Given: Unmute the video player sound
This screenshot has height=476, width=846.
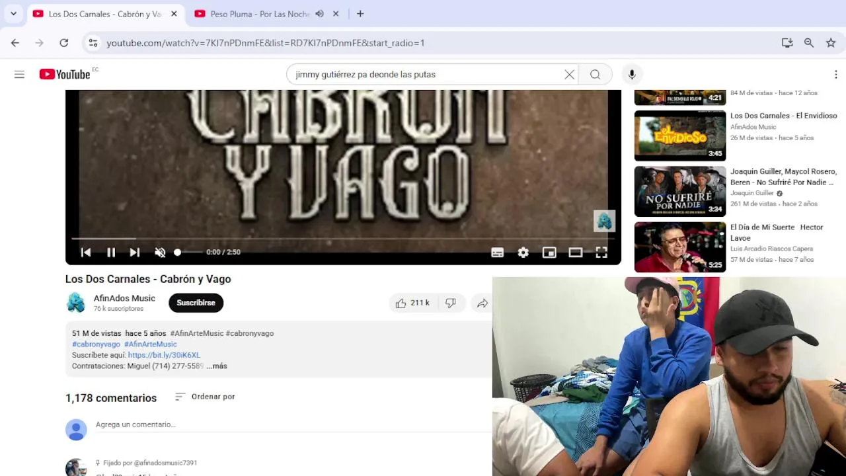Looking at the screenshot, I should tap(160, 252).
